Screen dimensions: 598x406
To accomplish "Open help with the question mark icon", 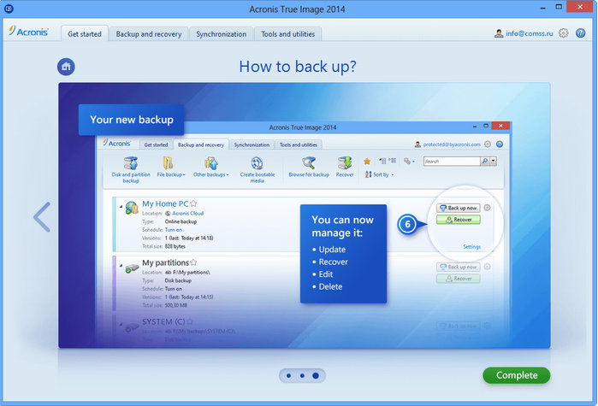I will click(x=580, y=33).
